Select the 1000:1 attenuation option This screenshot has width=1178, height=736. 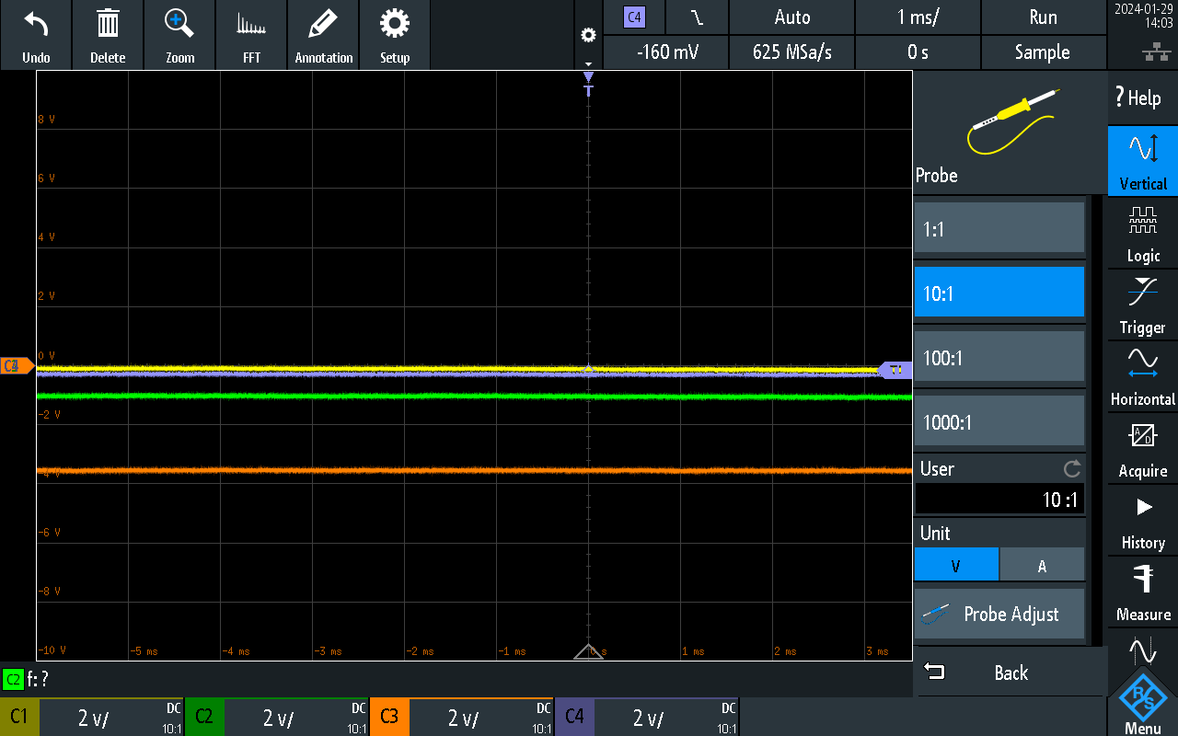[x=999, y=421]
